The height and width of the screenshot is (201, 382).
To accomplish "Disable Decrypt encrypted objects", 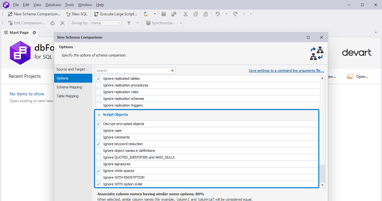I will pos(98,123).
